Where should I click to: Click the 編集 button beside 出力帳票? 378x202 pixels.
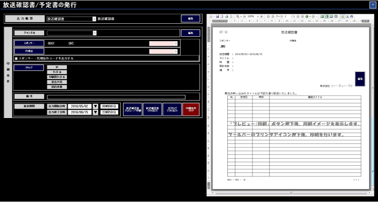191,18
